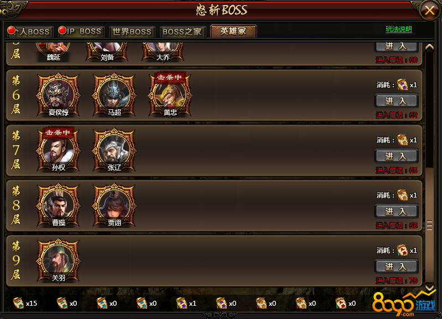Viewport: 442px width, 319px height.
Task: Select the 贾诩 boss portrait
Action: click(x=114, y=206)
